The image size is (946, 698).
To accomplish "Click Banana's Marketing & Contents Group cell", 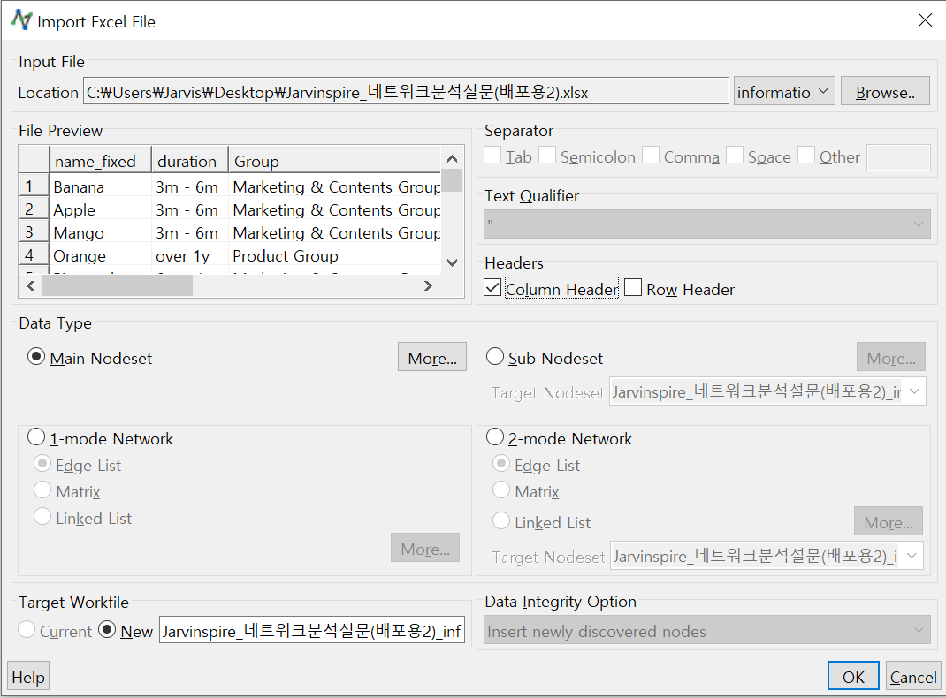I will (x=335, y=186).
